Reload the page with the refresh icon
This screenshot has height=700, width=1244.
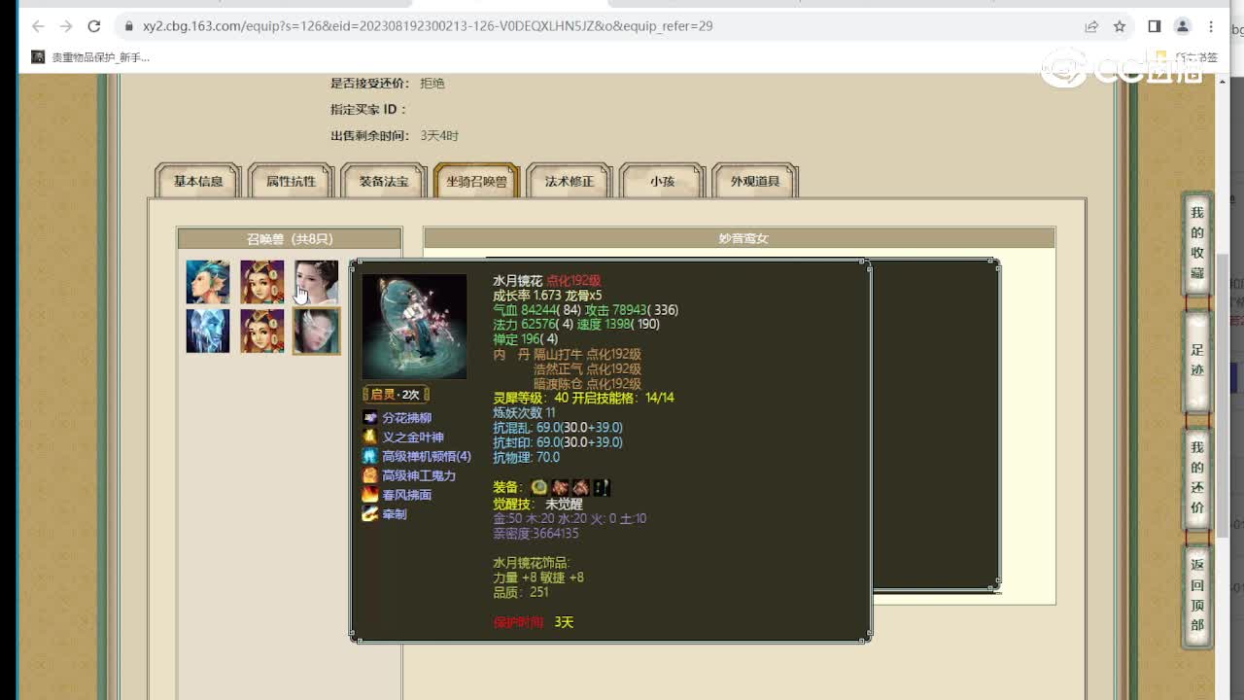click(94, 26)
